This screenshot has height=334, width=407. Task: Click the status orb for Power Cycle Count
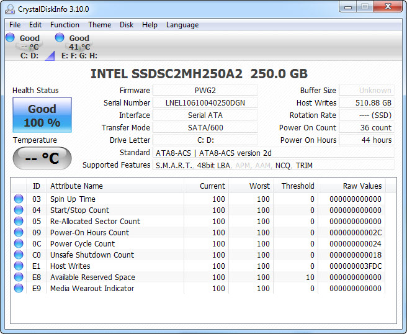pos(19,243)
